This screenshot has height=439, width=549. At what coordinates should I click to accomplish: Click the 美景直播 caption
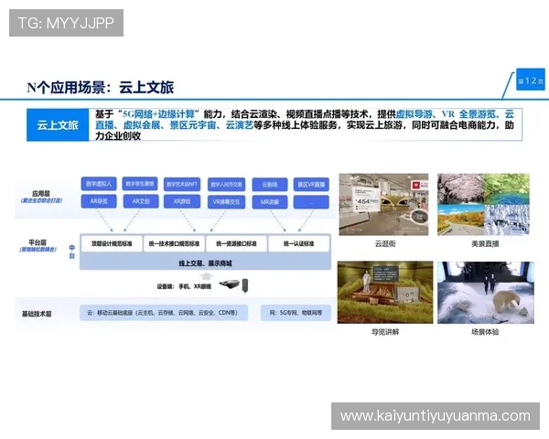485,243
